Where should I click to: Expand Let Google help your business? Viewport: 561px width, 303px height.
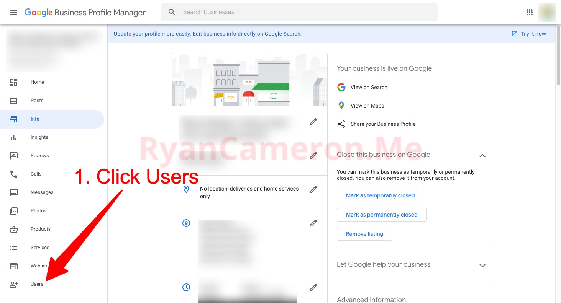coord(482,265)
